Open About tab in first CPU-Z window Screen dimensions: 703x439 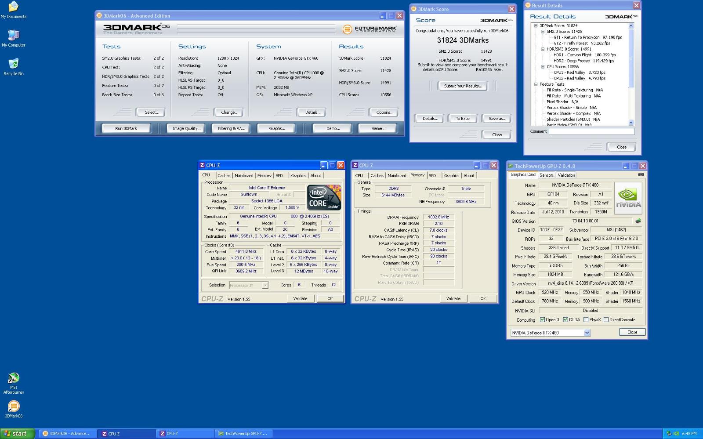316,175
